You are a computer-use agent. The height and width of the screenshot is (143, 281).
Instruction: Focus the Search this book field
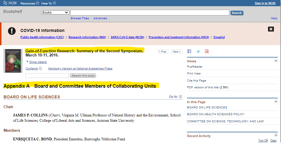pyautogui.click(x=47, y=76)
